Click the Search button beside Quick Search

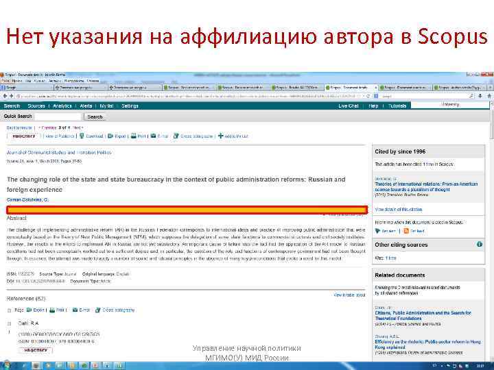[95, 116]
